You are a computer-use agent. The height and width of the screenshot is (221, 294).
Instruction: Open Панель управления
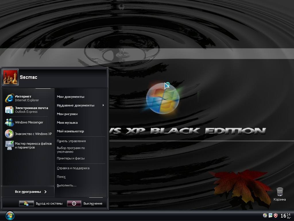pyautogui.click(x=71, y=141)
